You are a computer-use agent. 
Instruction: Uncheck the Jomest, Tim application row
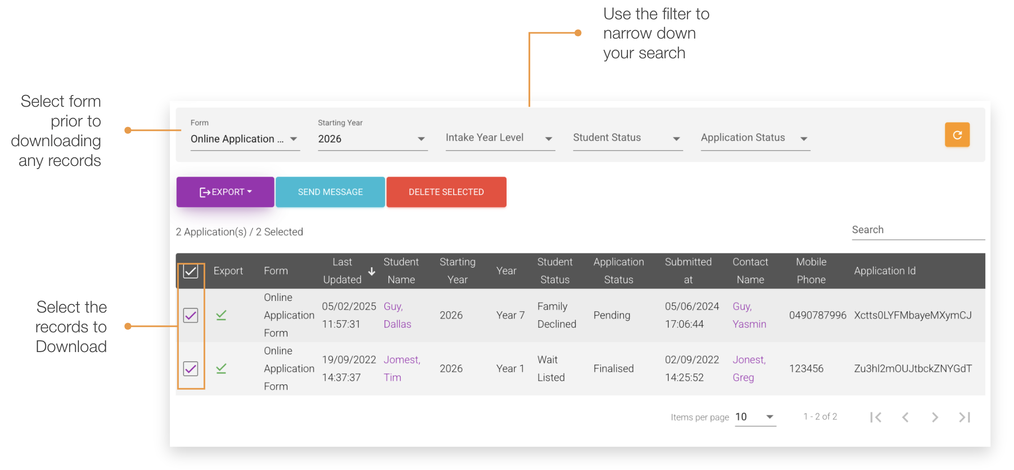pyautogui.click(x=191, y=368)
